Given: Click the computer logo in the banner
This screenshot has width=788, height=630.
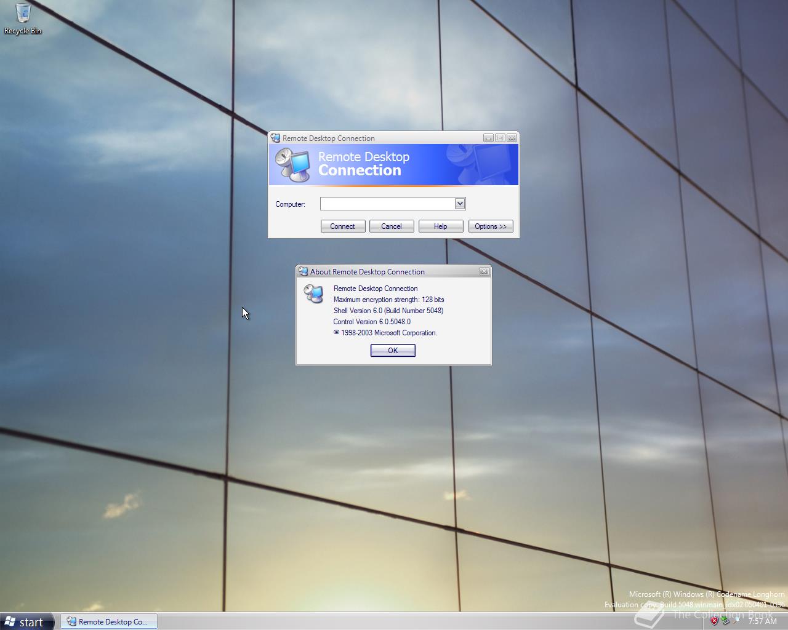Looking at the screenshot, I should click(x=293, y=164).
